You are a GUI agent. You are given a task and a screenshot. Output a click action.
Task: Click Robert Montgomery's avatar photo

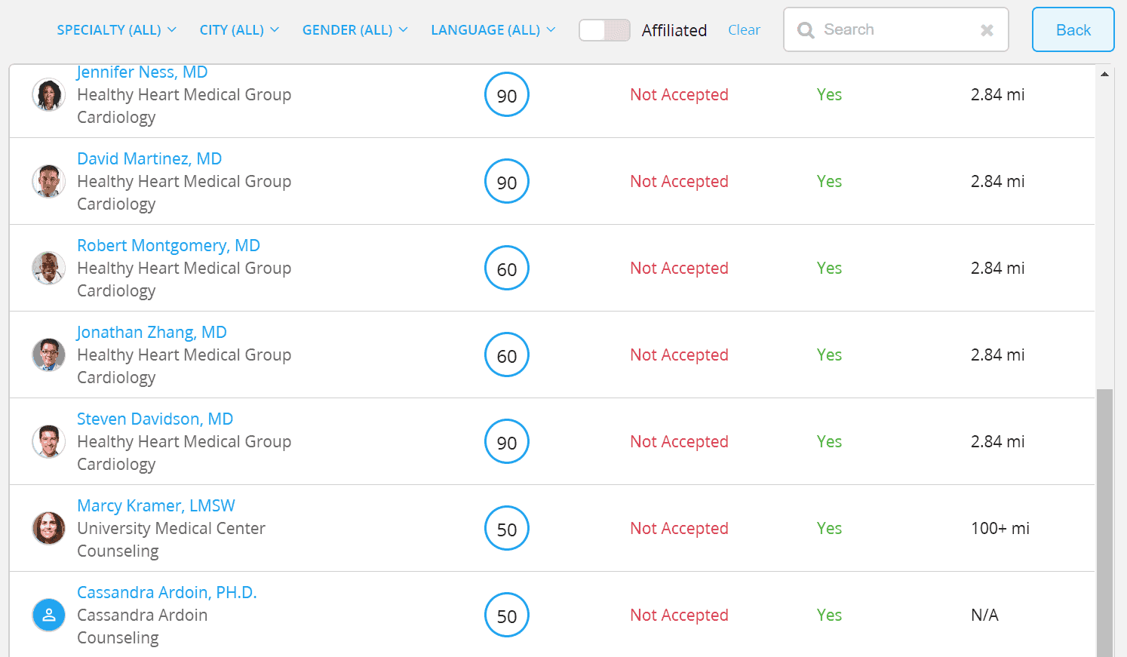(48, 269)
